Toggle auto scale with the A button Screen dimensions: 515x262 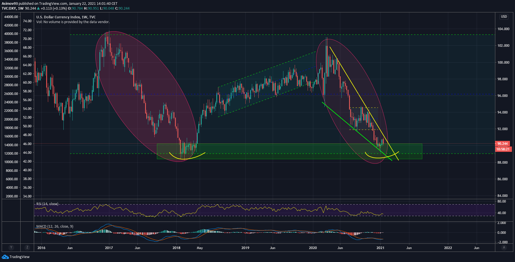tap(504, 247)
